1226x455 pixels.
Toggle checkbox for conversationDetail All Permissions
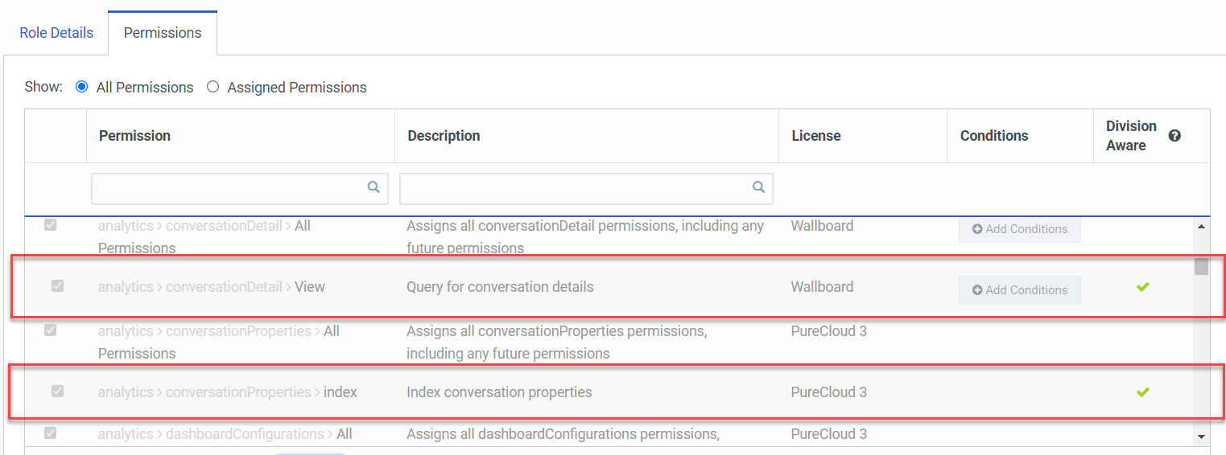[50, 225]
